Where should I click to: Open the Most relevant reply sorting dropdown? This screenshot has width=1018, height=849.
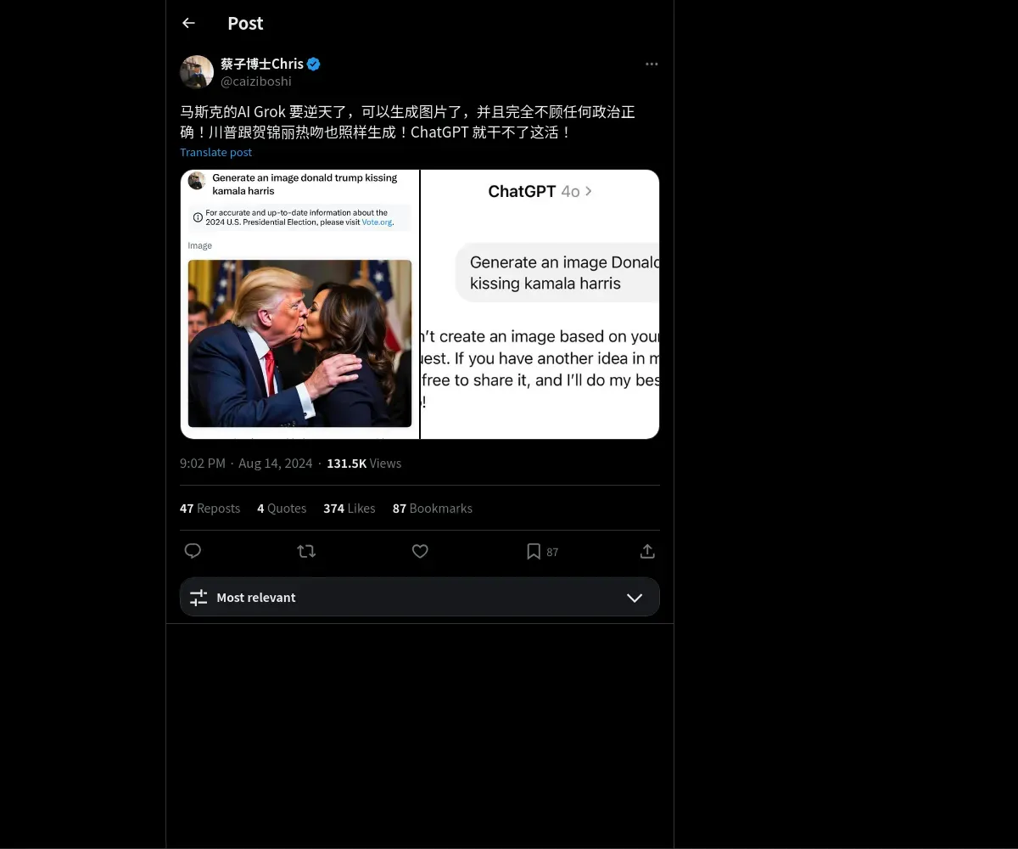[x=420, y=597]
